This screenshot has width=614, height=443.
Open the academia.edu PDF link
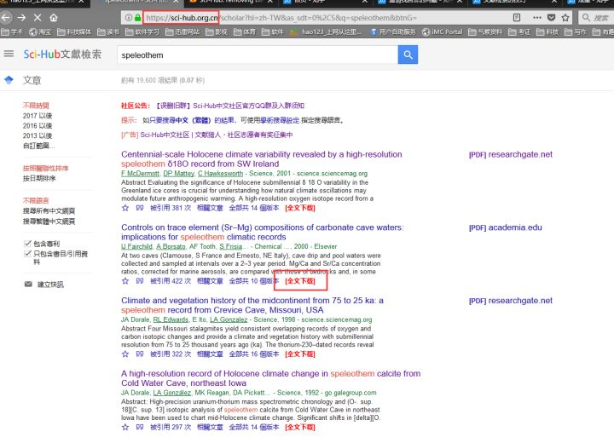coord(505,227)
